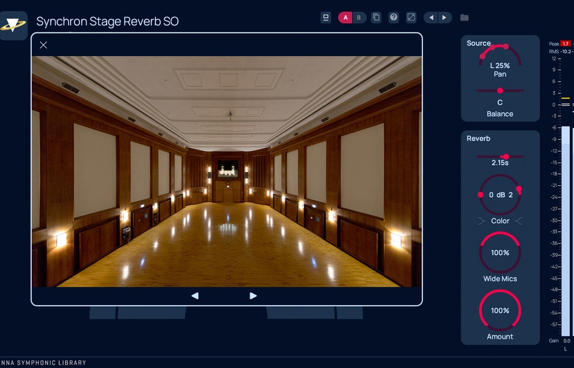Viewport: 574px width, 368px height.
Task: Turn the Wide Mics knob
Action: coord(500,253)
